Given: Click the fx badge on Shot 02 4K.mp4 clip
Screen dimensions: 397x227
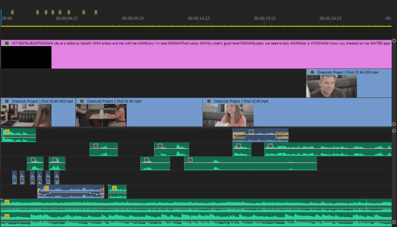Looking at the screenshot, I should (209, 101).
